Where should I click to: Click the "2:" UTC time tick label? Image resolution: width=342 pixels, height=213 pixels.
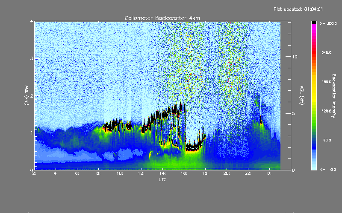pyautogui.click(x=34, y=173)
